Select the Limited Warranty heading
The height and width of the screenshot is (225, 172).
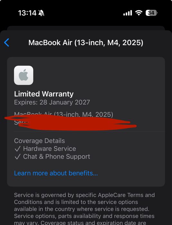point(44,94)
